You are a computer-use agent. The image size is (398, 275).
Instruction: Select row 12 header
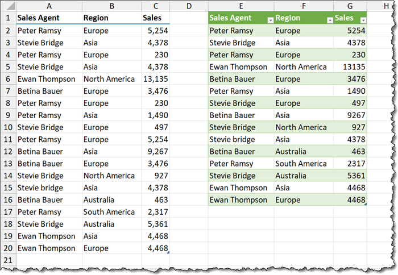click(x=7, y=151)
